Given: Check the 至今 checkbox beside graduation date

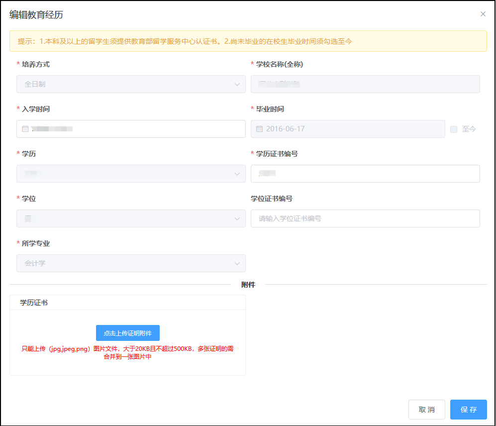Looking at the screenshot, I should point(453,128).
